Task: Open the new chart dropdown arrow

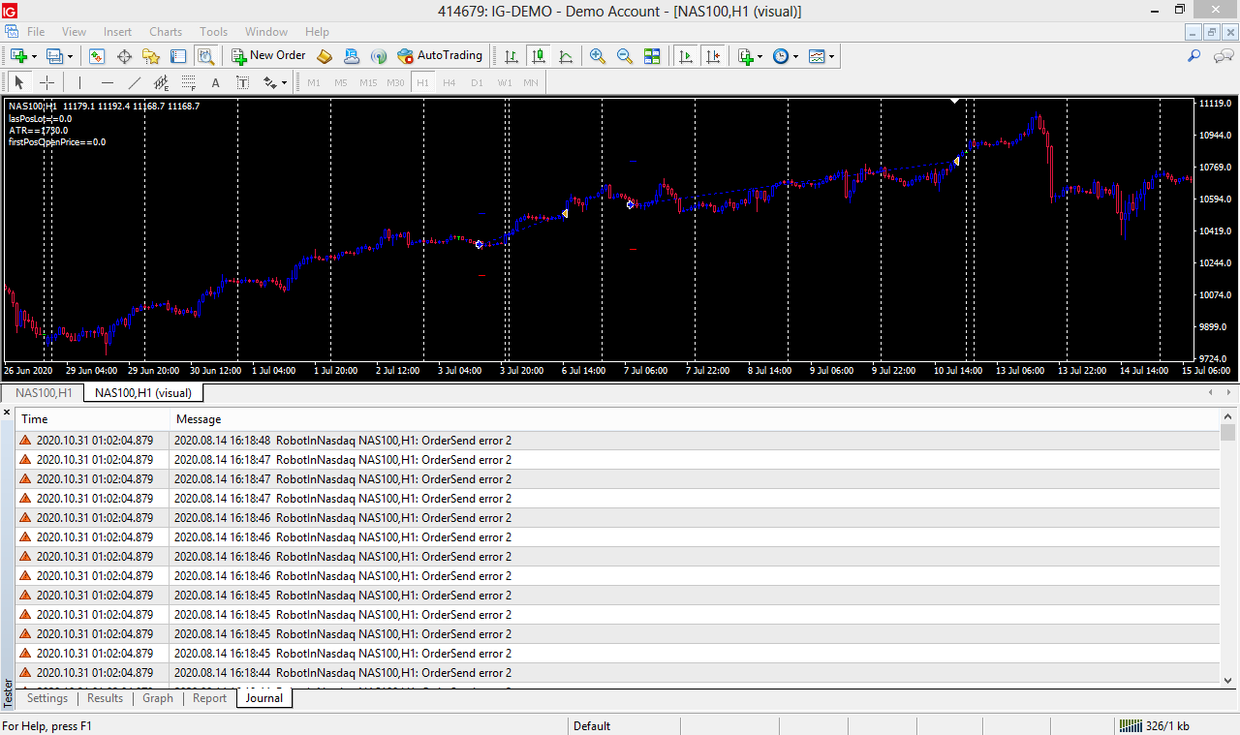Action: (34, 56)
